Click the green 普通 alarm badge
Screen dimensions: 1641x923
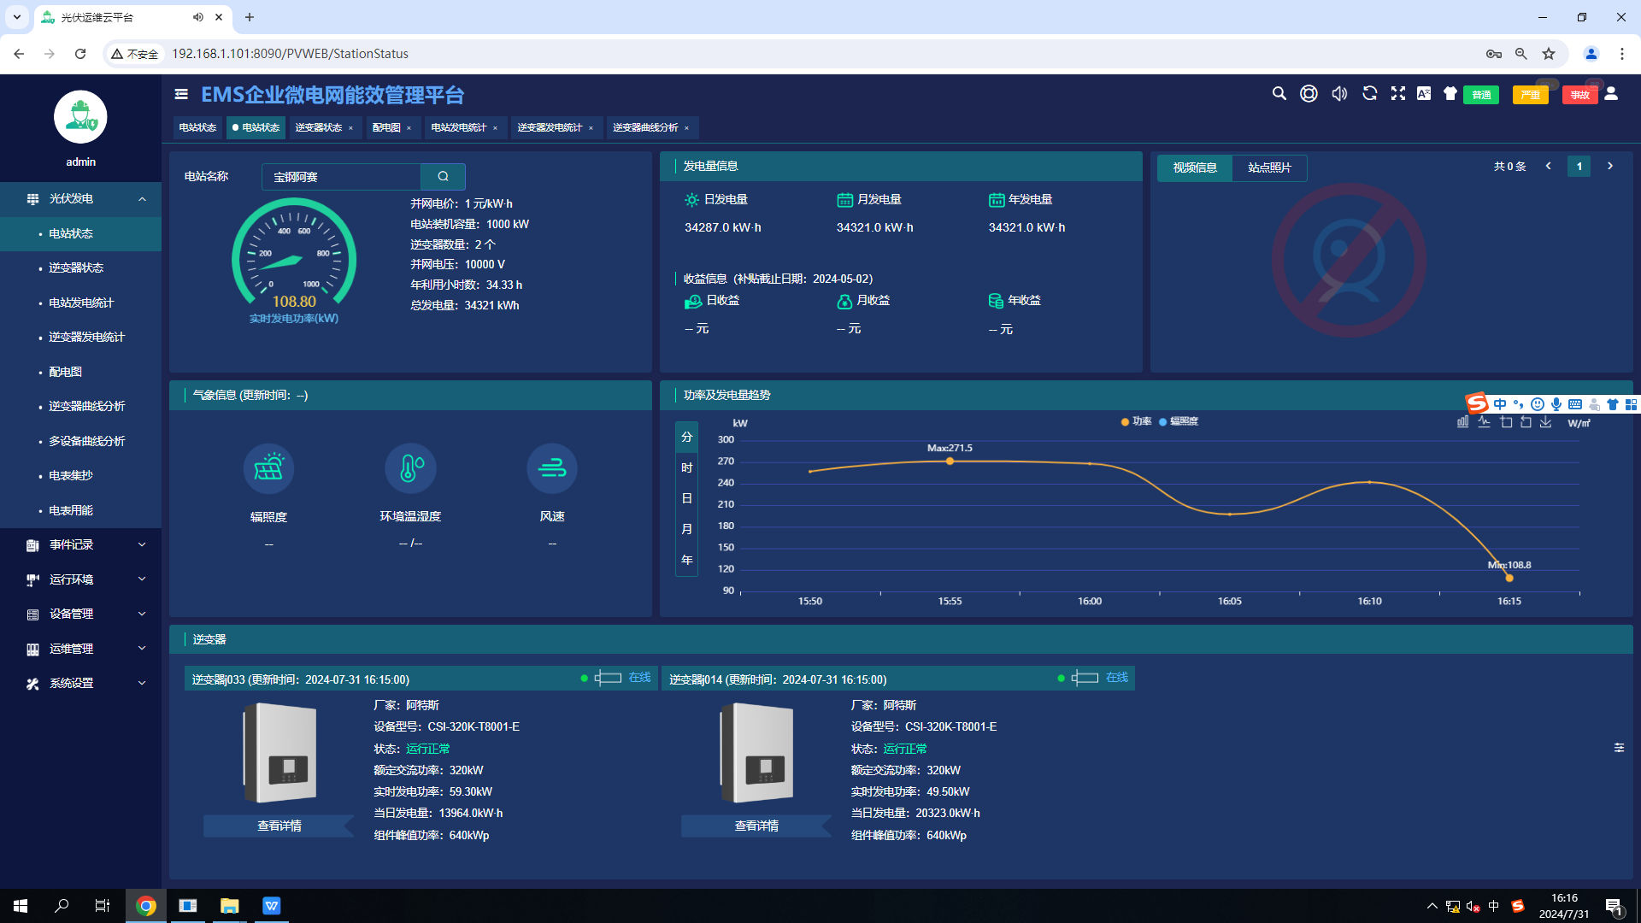coord(1482,95)
